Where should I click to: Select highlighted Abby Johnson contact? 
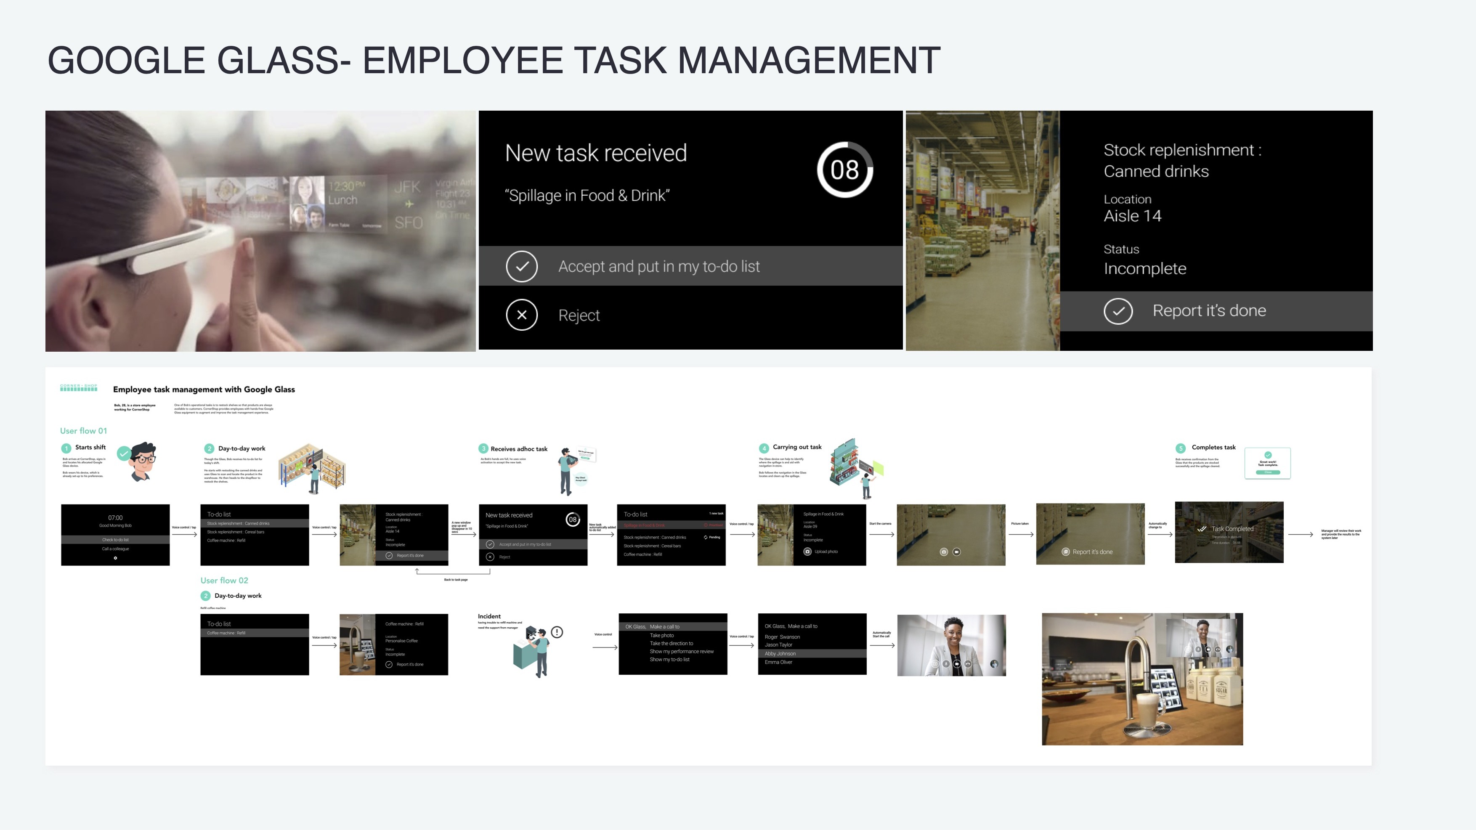(x=812, y=654)
